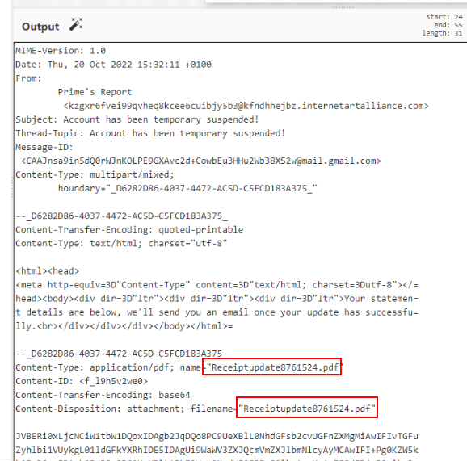Grab the dotted resize handle above Output
The height and width of the screenshot is (461, 467).
343,7
